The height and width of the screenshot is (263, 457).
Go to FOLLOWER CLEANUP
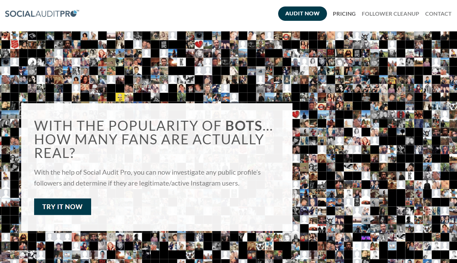coord(390,14)
